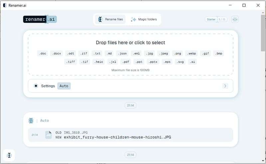
Task: Click the .svg file type tag
Action: pos(180,62)
